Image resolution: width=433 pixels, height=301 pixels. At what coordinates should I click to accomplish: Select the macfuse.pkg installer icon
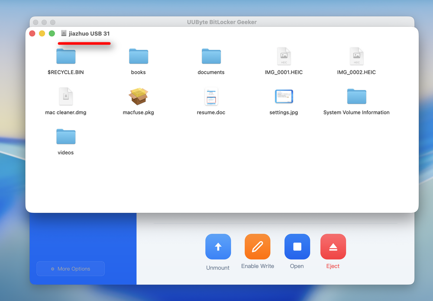pos(138,96)
